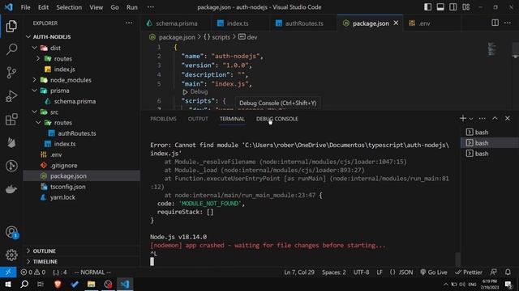Close the package.json editor tab
Viewport: 519px width, 291px height.
396,23
